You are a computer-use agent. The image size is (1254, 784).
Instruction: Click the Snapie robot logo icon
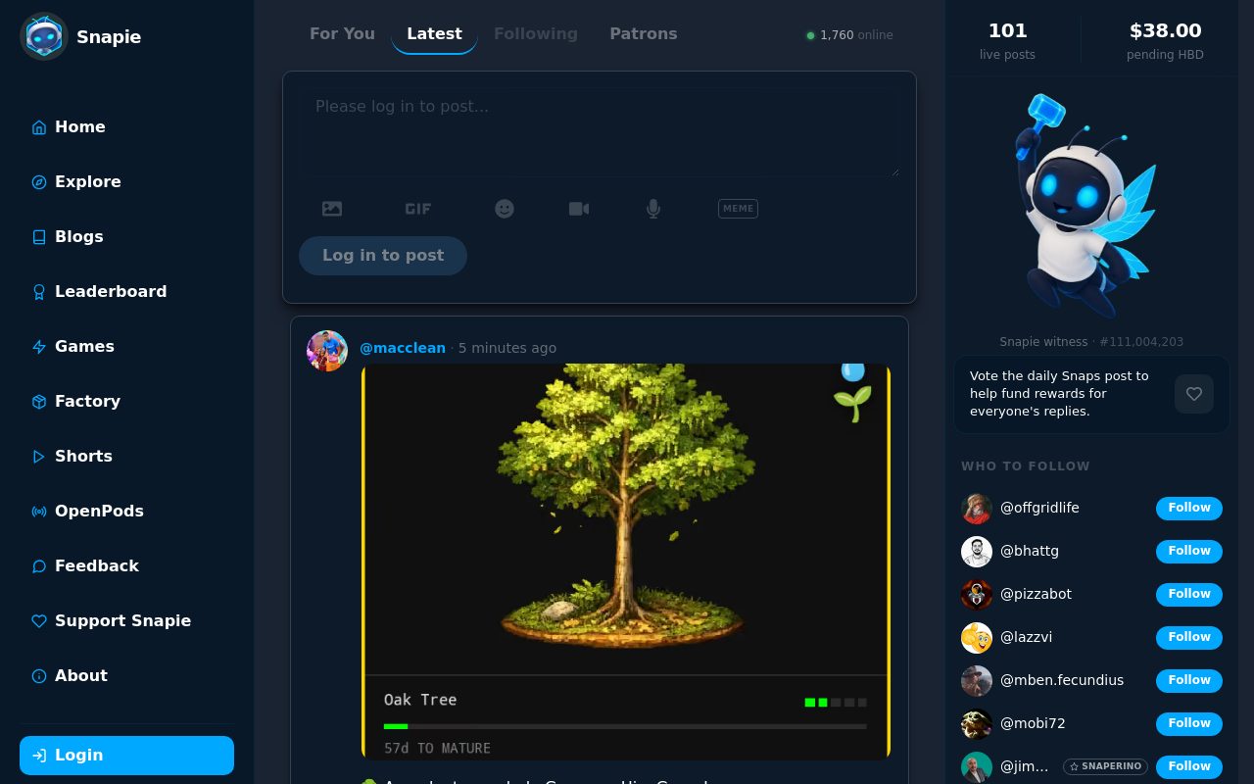[43, 36]
